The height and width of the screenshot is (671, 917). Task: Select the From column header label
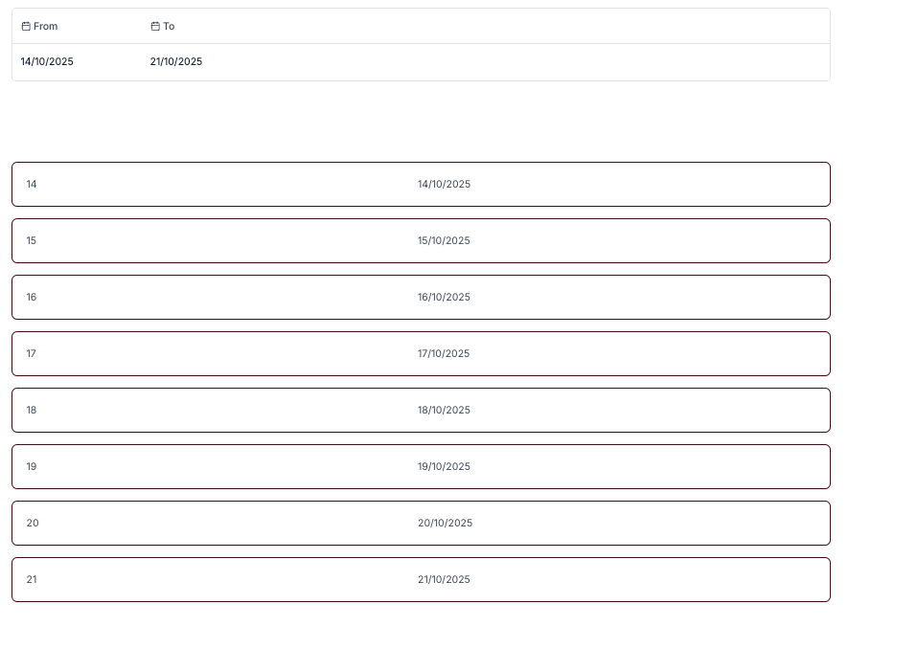(46, 27)
